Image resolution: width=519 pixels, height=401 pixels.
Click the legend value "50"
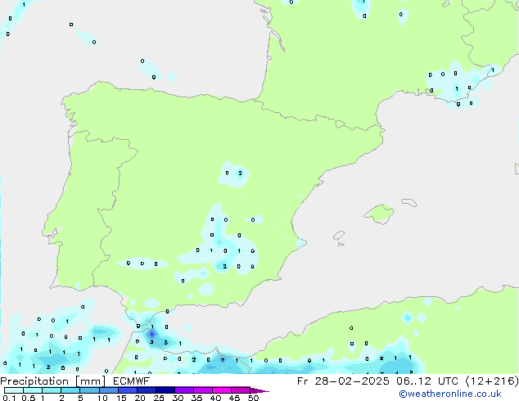pos(253,398)
